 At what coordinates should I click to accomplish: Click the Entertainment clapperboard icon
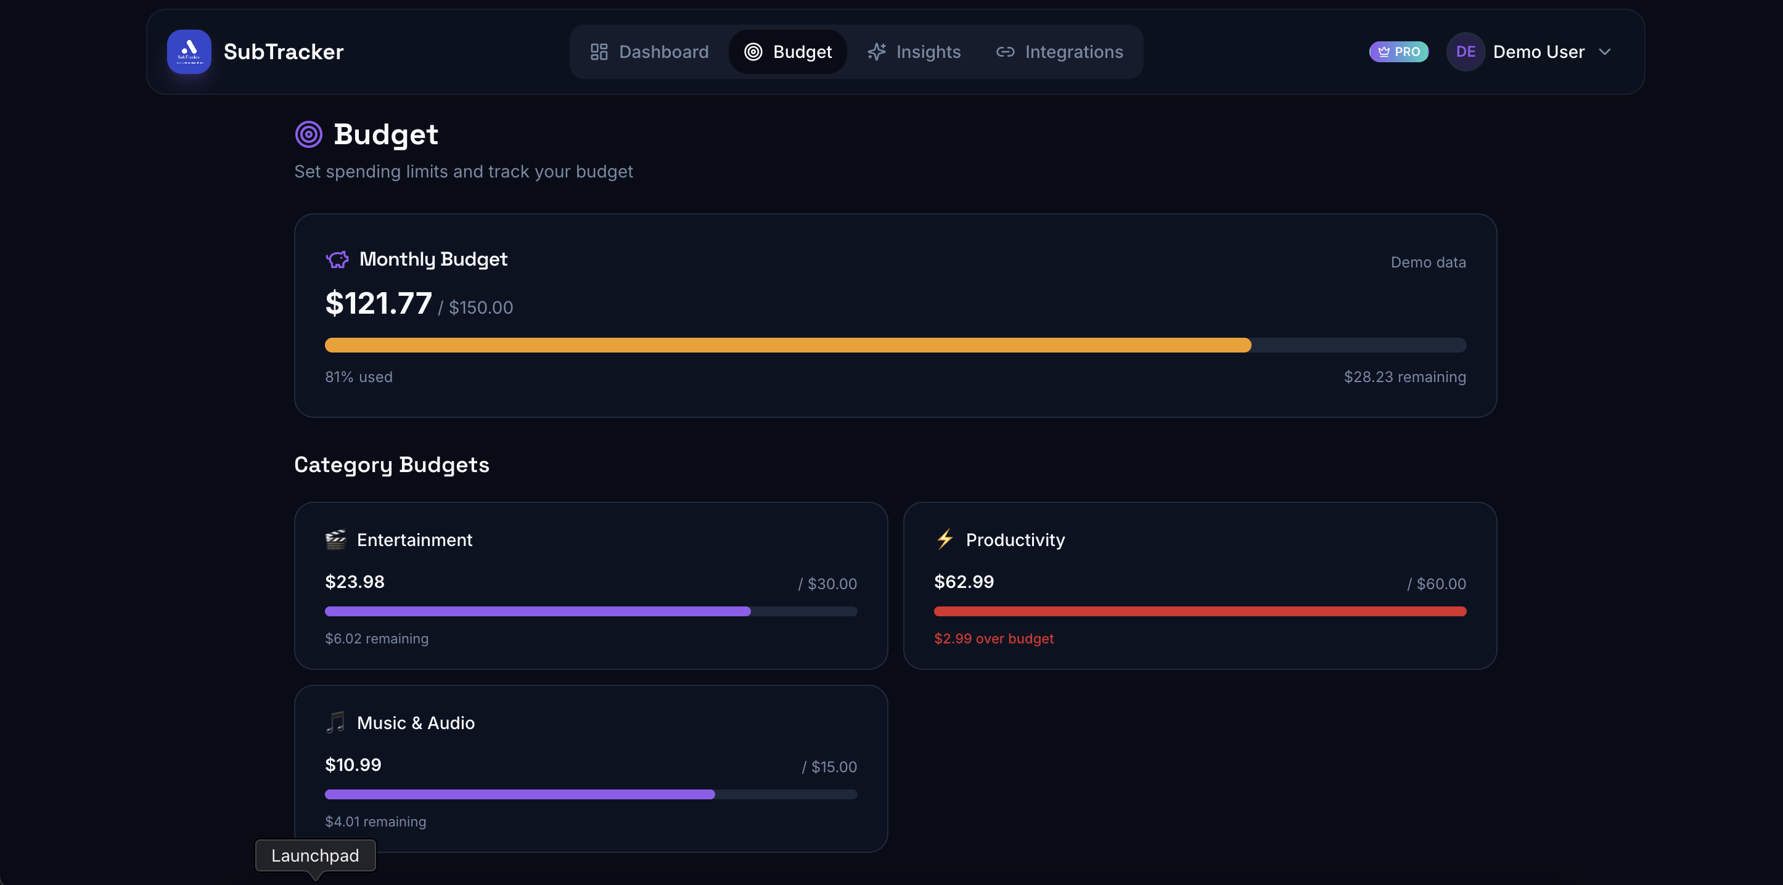335,540
